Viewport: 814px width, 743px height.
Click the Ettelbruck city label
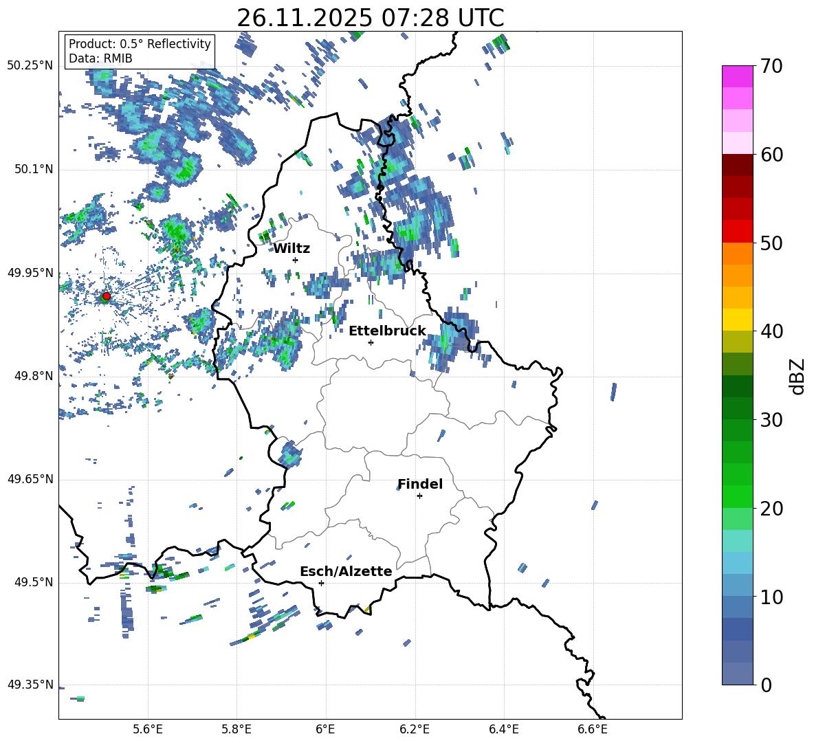click(387, 331)
